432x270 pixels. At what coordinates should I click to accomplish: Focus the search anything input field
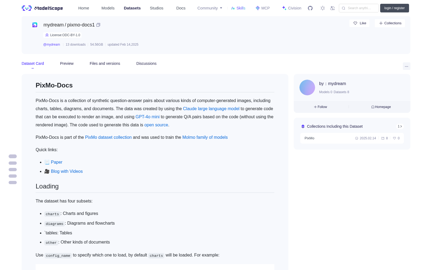(x=359, y=8)
